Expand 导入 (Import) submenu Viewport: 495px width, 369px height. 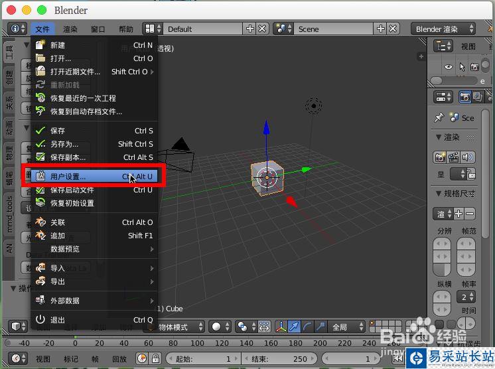94,268
